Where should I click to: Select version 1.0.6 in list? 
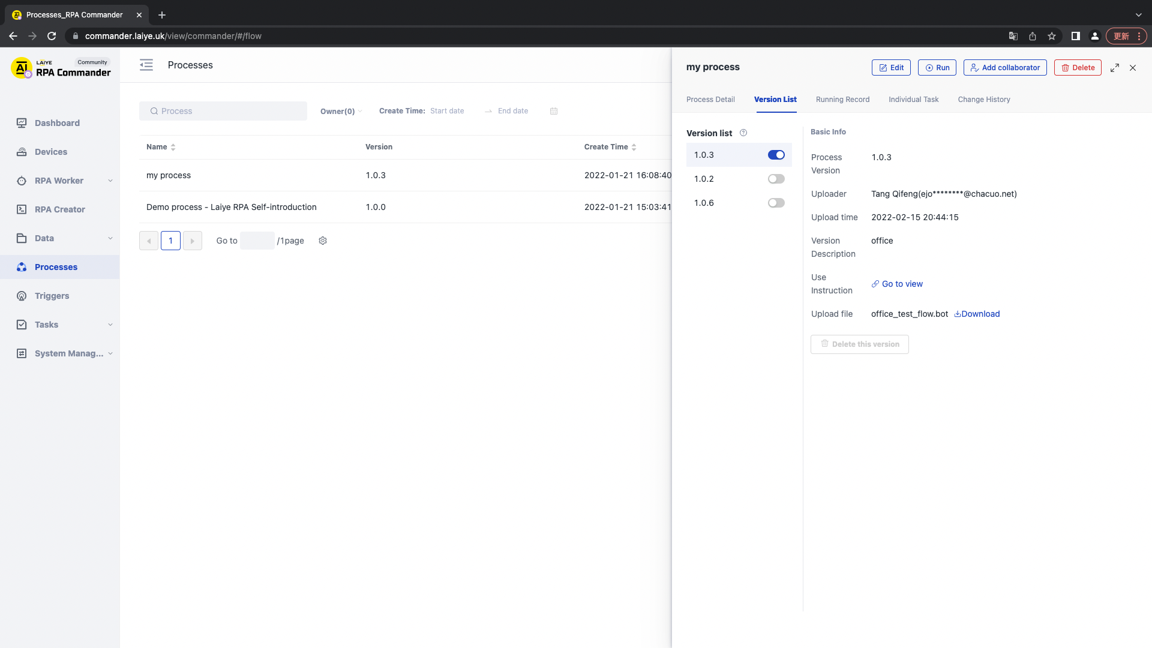(x=739, y=203)
